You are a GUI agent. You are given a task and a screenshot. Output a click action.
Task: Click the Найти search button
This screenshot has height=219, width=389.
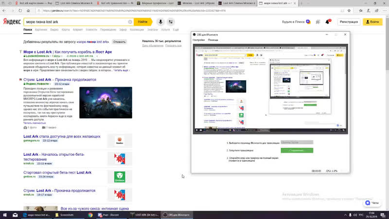142,22
